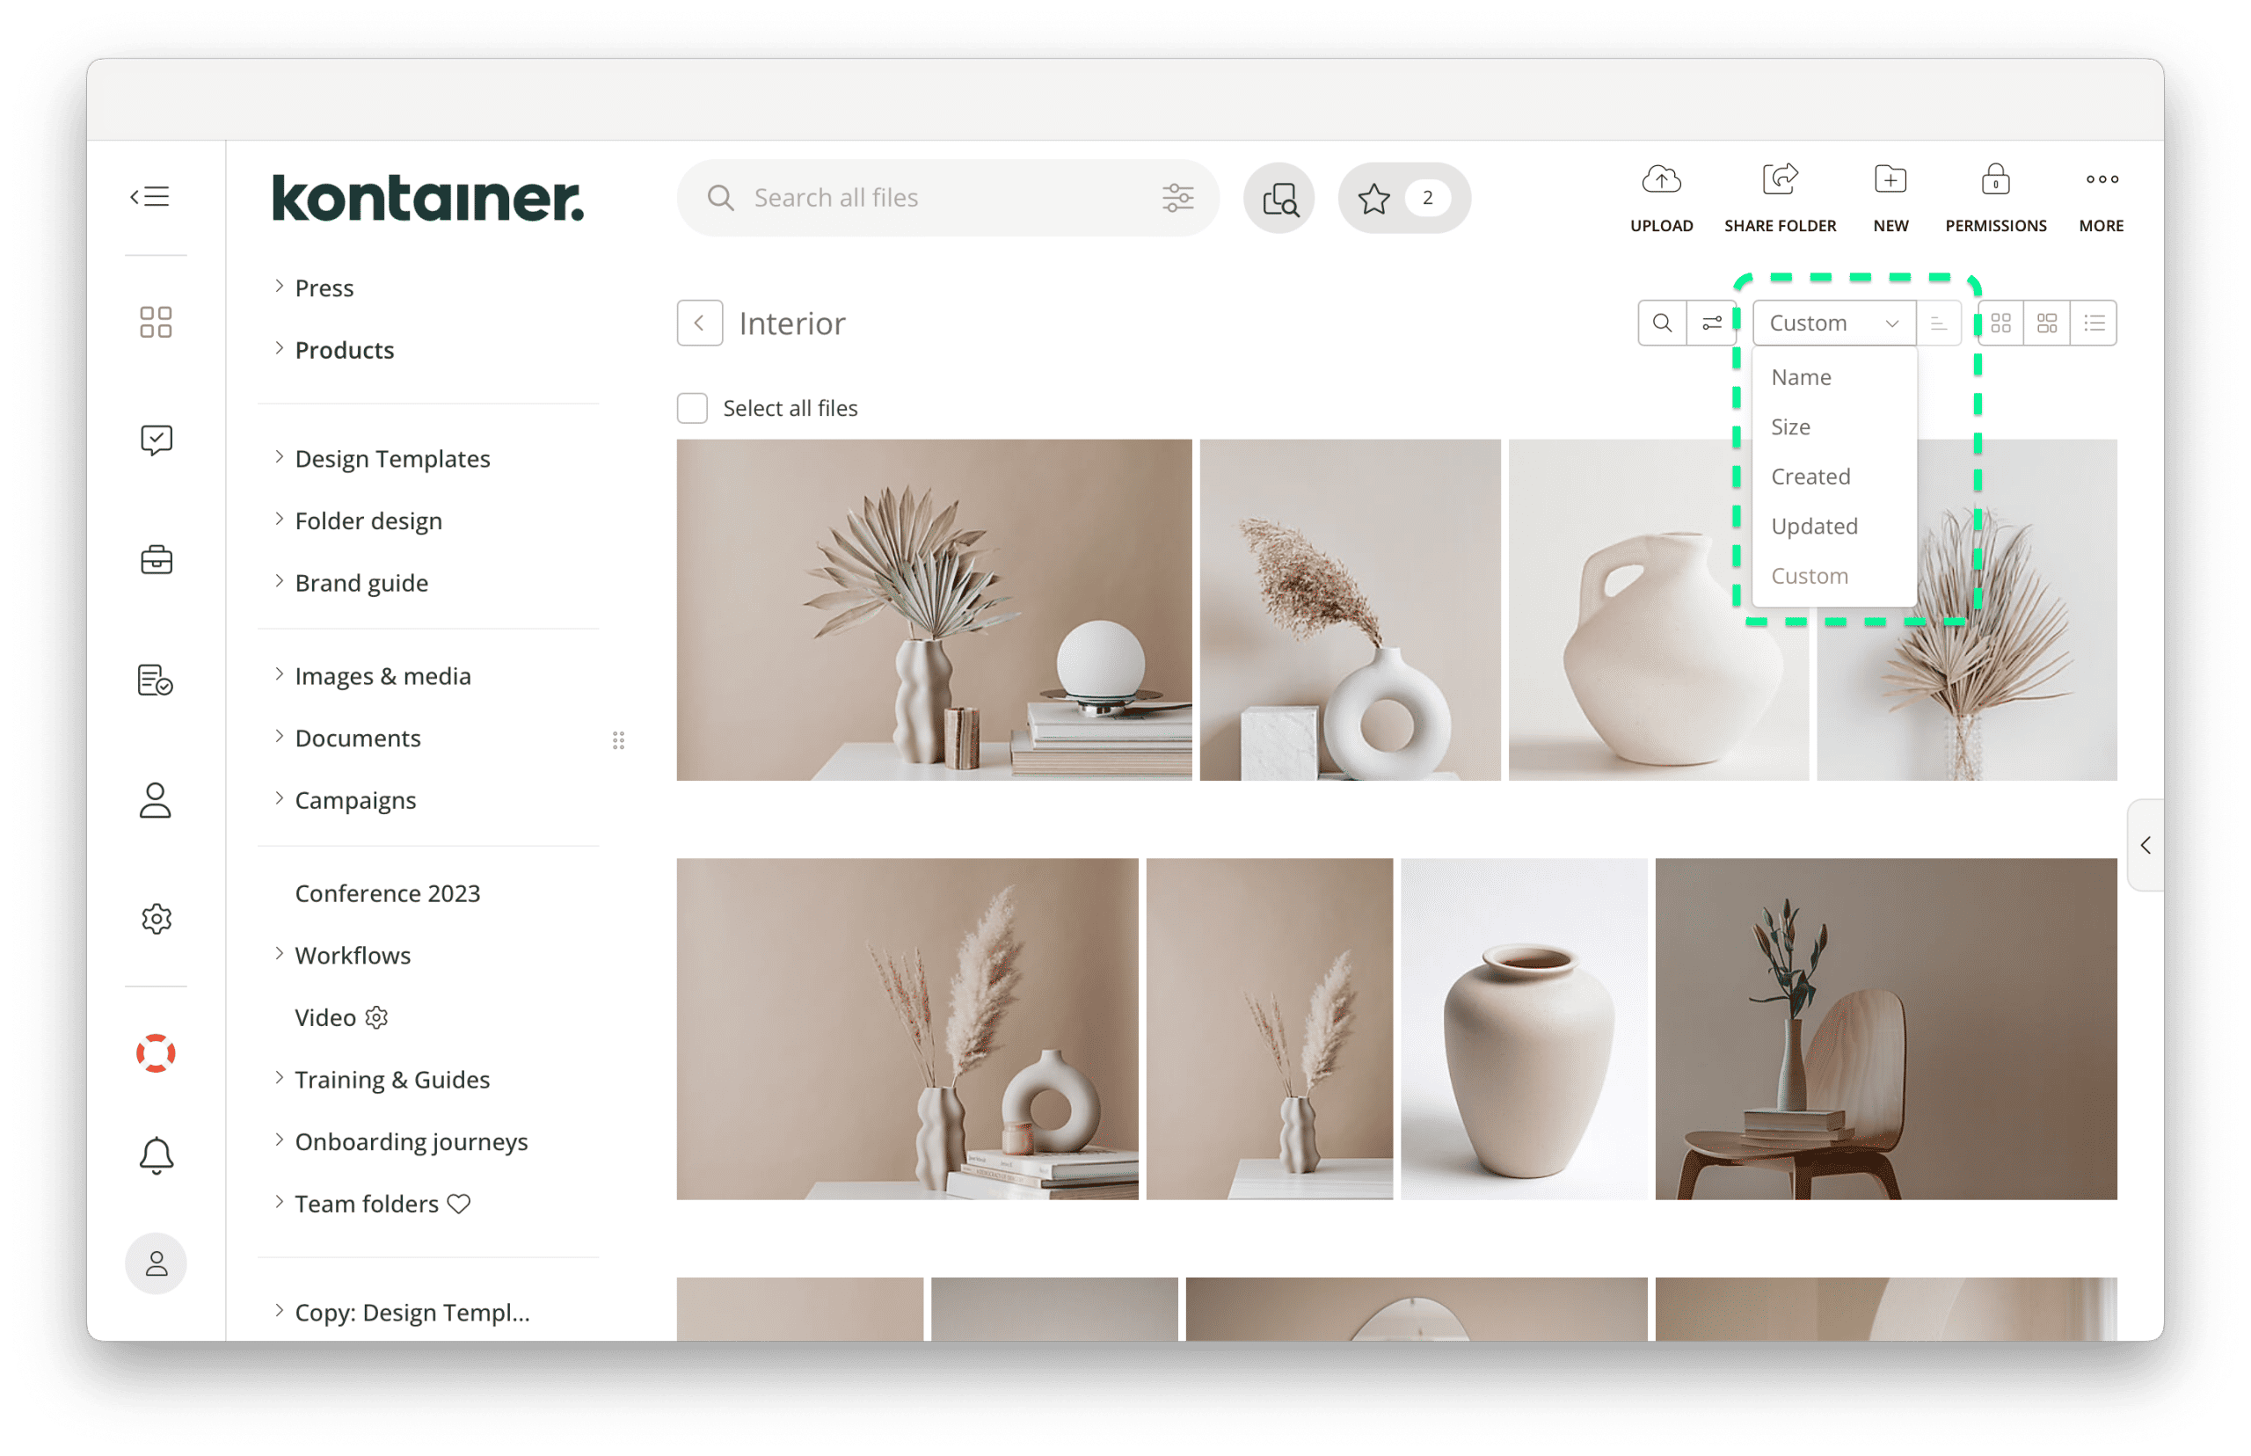This screenshot has width=2251, height=1456.
Task: Check the Select all files checkbox
Action: [691, 407]
